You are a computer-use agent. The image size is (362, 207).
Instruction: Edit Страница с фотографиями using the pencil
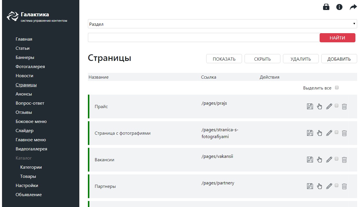(x=329, y=133)
